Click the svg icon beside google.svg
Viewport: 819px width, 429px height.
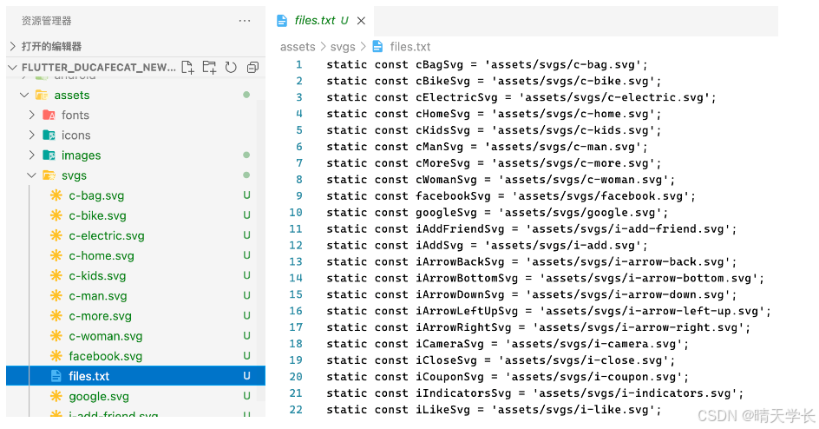click(56, 396)
